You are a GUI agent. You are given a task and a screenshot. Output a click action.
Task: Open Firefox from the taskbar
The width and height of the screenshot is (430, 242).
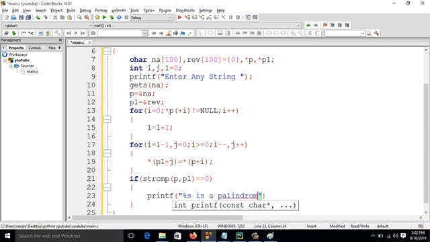193,236
